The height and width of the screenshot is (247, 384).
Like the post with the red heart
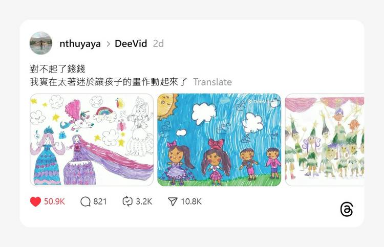point(35,202)
